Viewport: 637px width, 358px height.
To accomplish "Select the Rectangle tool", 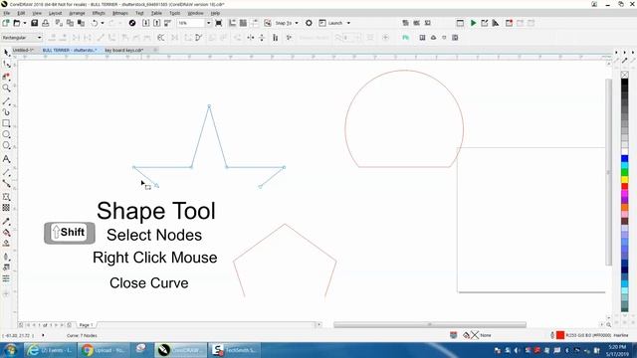I will tap(7, 123).
